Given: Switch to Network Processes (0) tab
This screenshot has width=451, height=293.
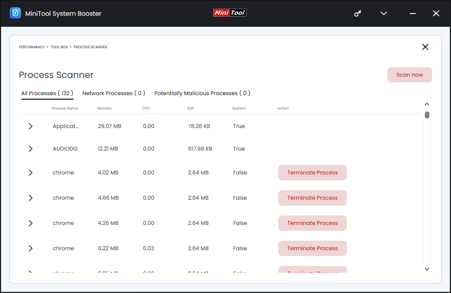Looking at the screenshot, I should (114, 93).
